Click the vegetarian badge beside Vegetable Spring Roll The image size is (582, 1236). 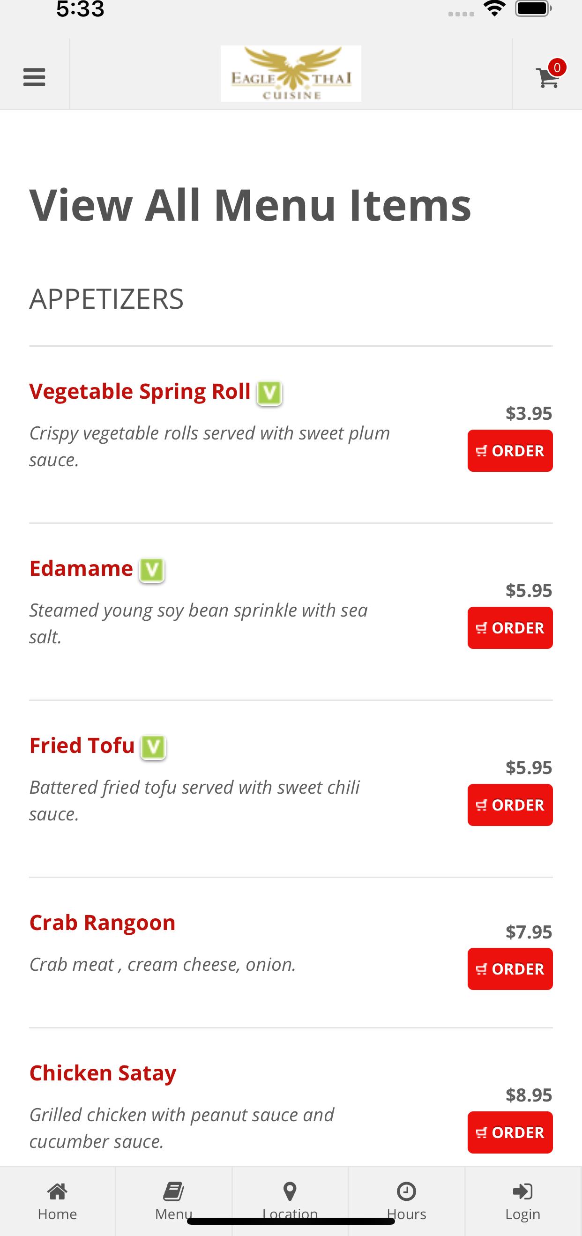coord(269,394)
